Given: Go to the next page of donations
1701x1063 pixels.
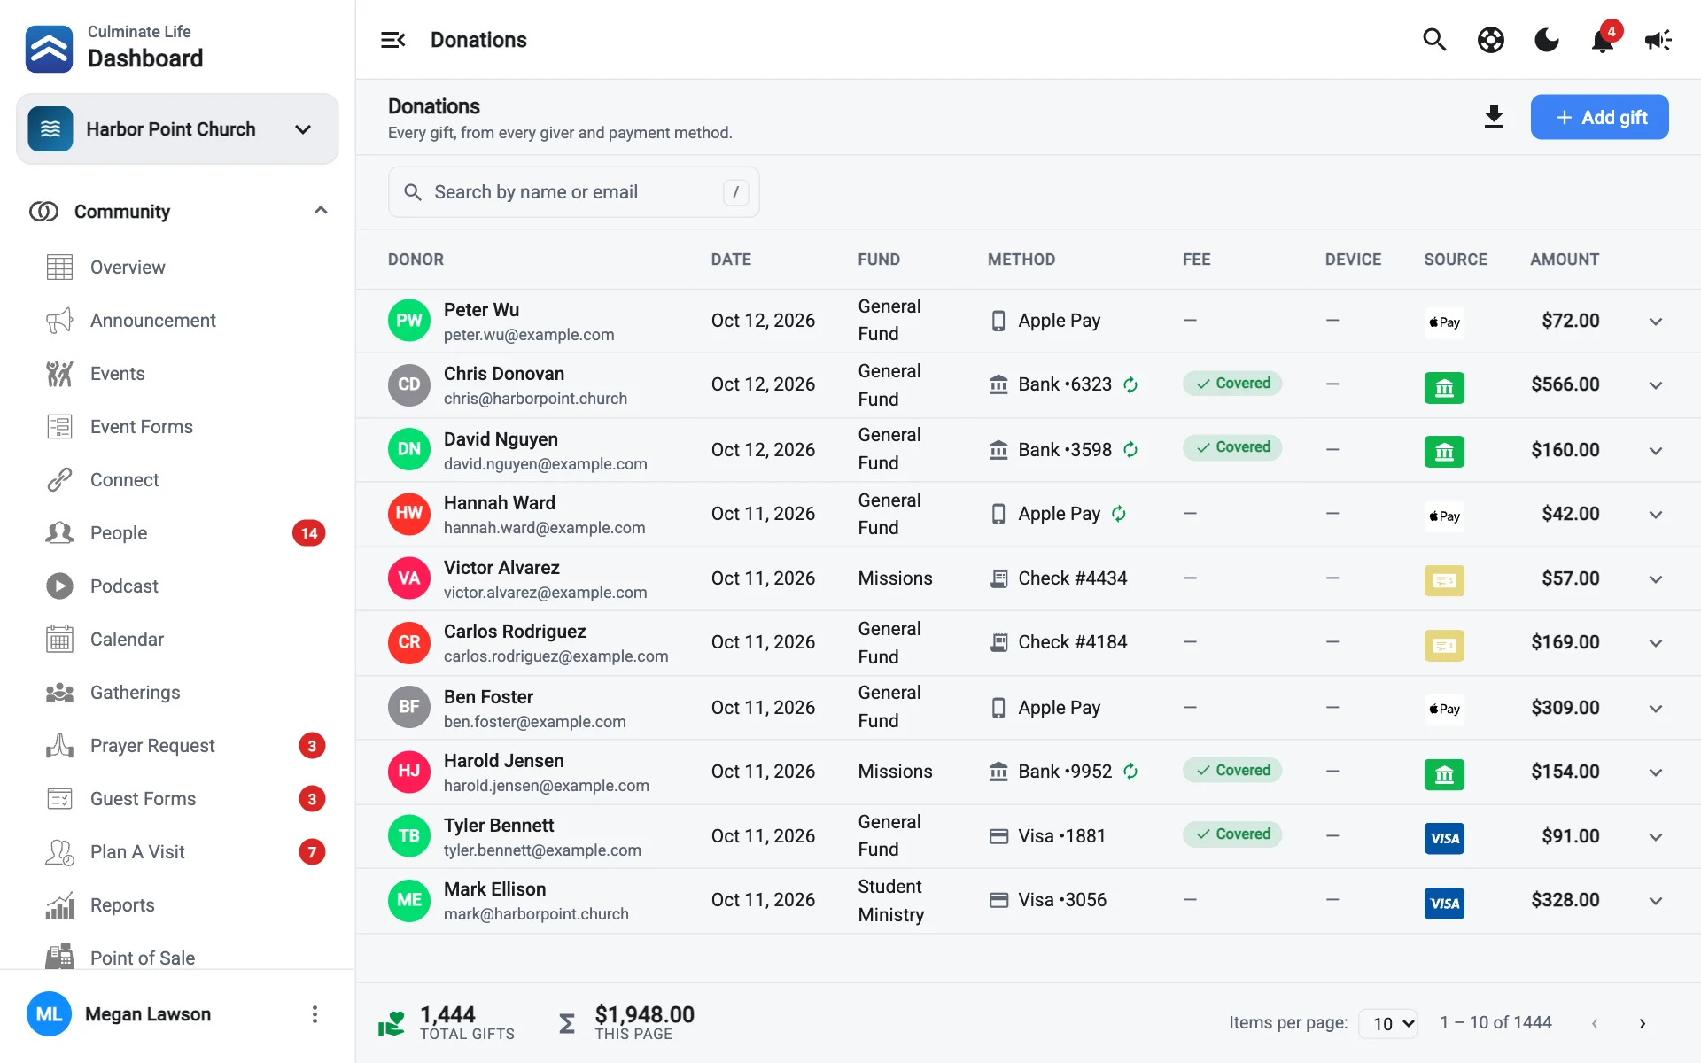Looking at the screenshot, I should tap(1642, 1023).
